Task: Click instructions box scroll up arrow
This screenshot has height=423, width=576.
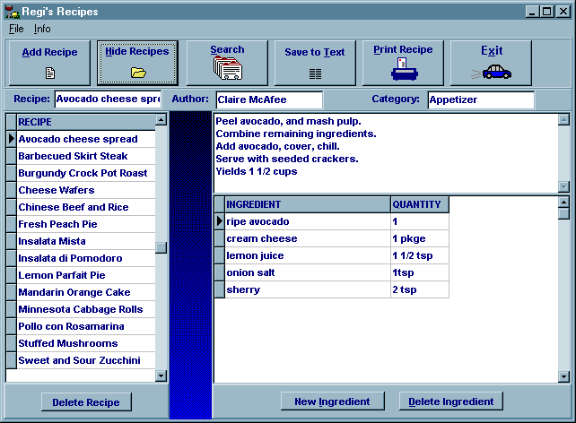Action: 563,119
